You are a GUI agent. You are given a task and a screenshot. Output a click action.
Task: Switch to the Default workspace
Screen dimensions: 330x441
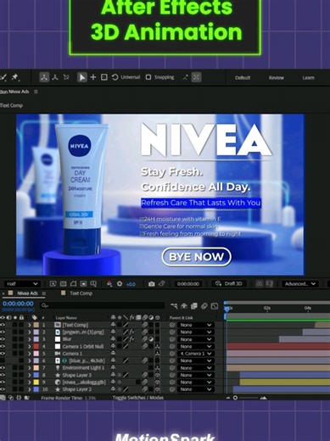click(x=243, y=78)
